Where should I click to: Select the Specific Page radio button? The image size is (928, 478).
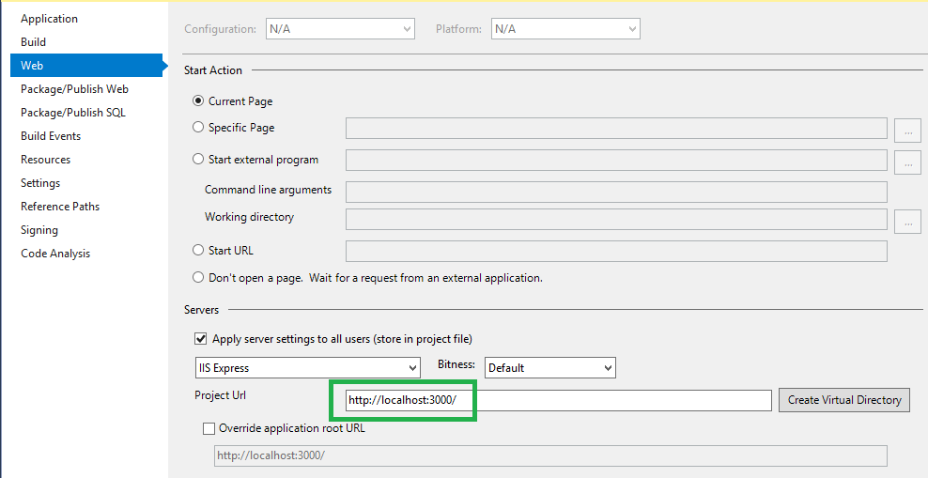pos(198,127)
